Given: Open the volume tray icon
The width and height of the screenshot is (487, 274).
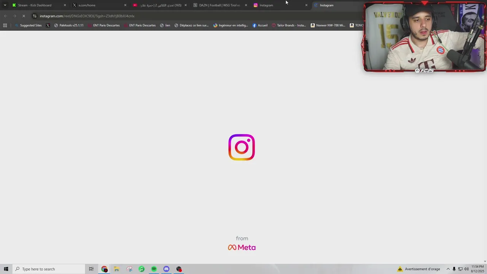Looking at the screenshot, I should point(466,269).
